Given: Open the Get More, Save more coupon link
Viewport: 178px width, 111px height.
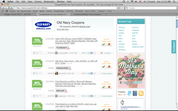Looking at the screenshot, I should [76, 62].
